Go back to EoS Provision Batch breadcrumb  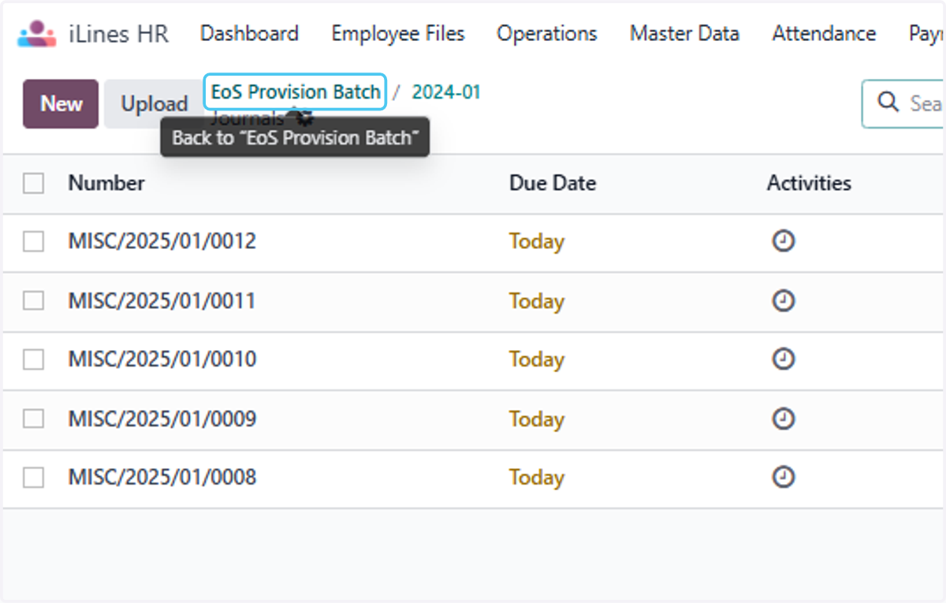(296, 92)
